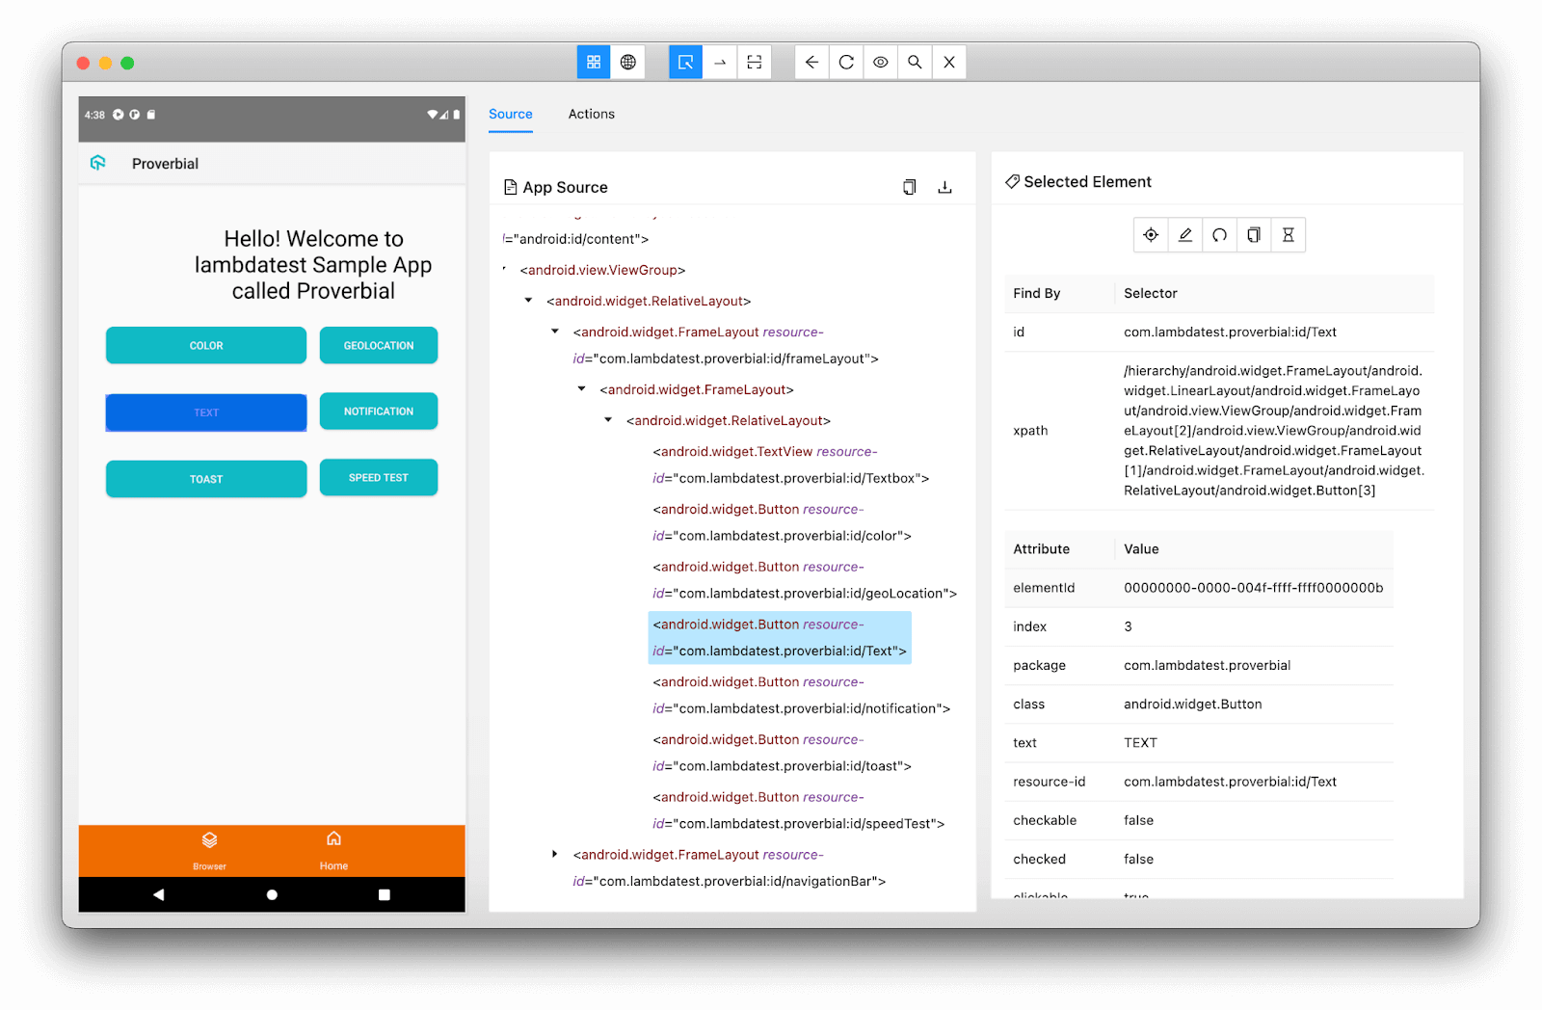Tap the SPEED TEST button on device screen
The height and width of the screenshot is (1010, 1542).
click(x=378, y=477)
